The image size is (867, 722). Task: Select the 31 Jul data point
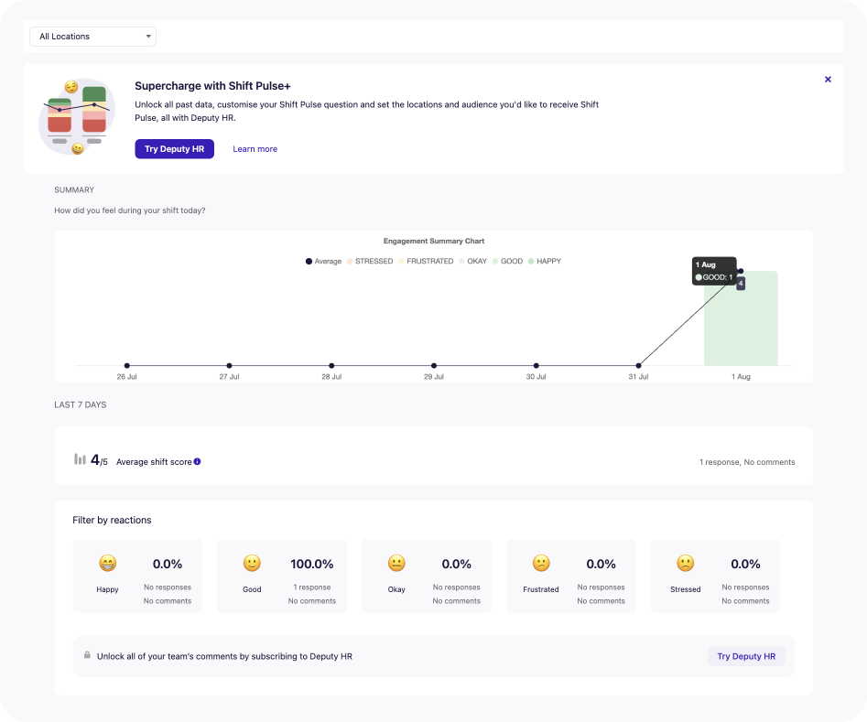point(639,365)
